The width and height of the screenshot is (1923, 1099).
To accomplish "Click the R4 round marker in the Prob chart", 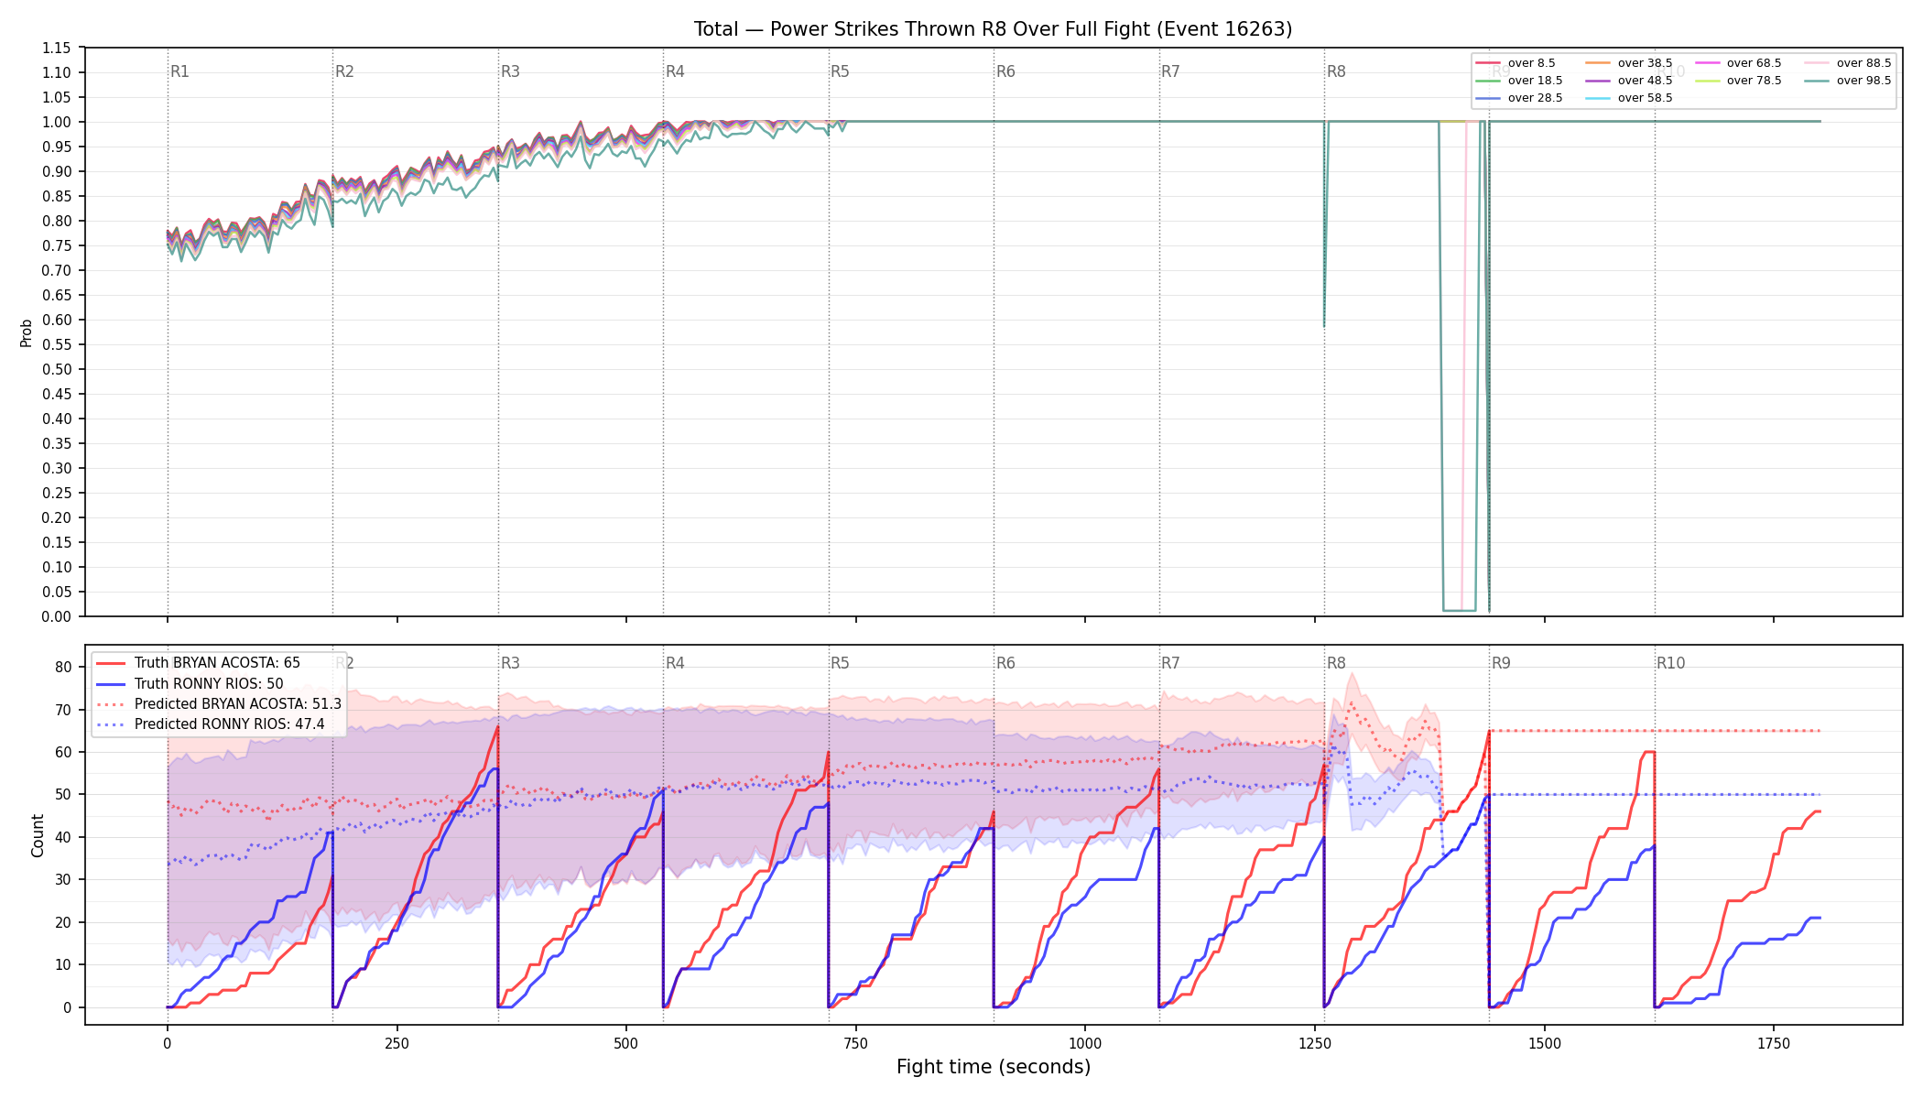I will coord(675,71).
